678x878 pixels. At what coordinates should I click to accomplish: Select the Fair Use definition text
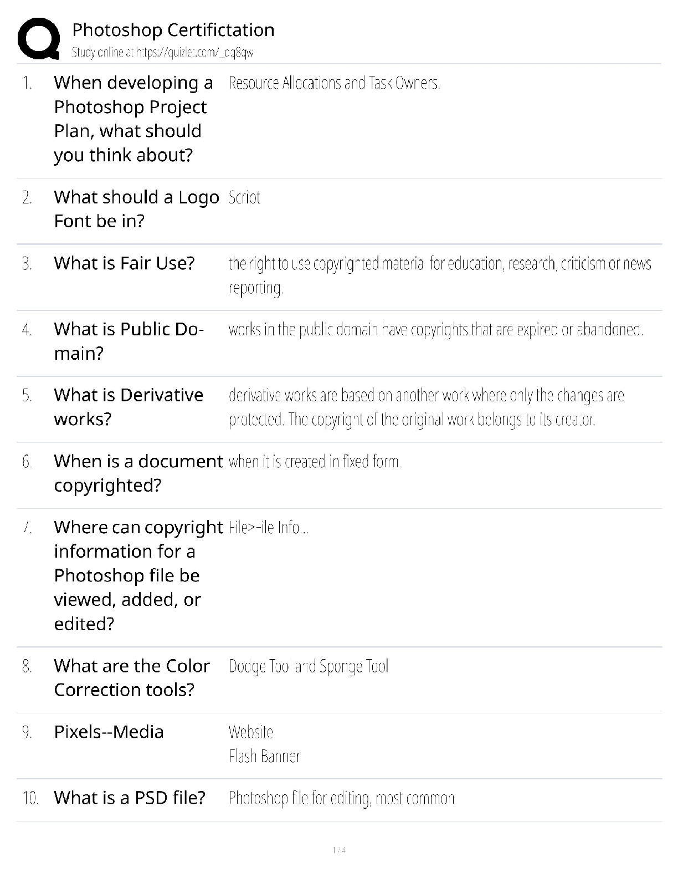439,275
